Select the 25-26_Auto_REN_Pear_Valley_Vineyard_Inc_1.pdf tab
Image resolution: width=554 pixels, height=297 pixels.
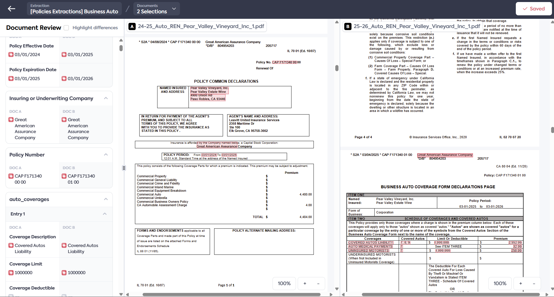point(412,27)
